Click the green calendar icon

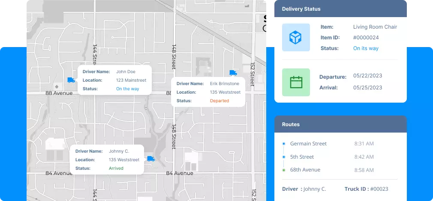tap(296, 82)
